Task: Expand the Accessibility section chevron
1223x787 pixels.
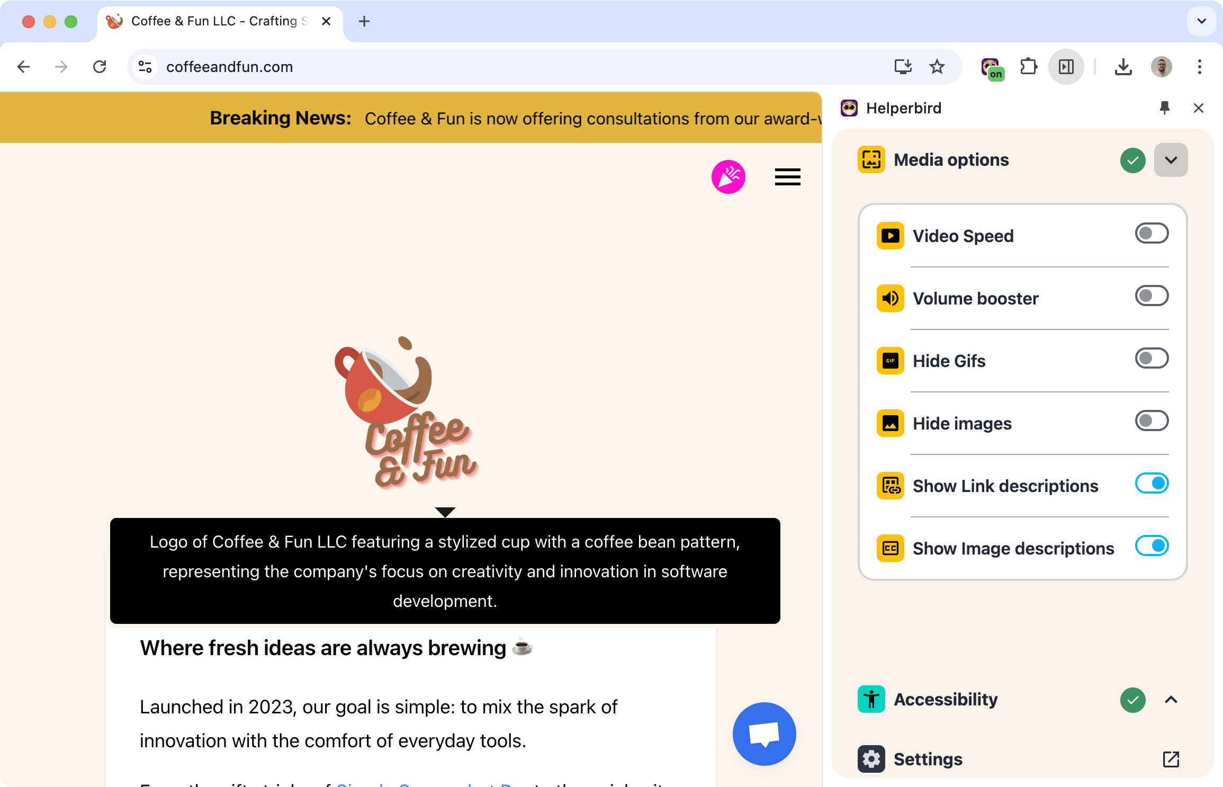Action: [1171, 700]
